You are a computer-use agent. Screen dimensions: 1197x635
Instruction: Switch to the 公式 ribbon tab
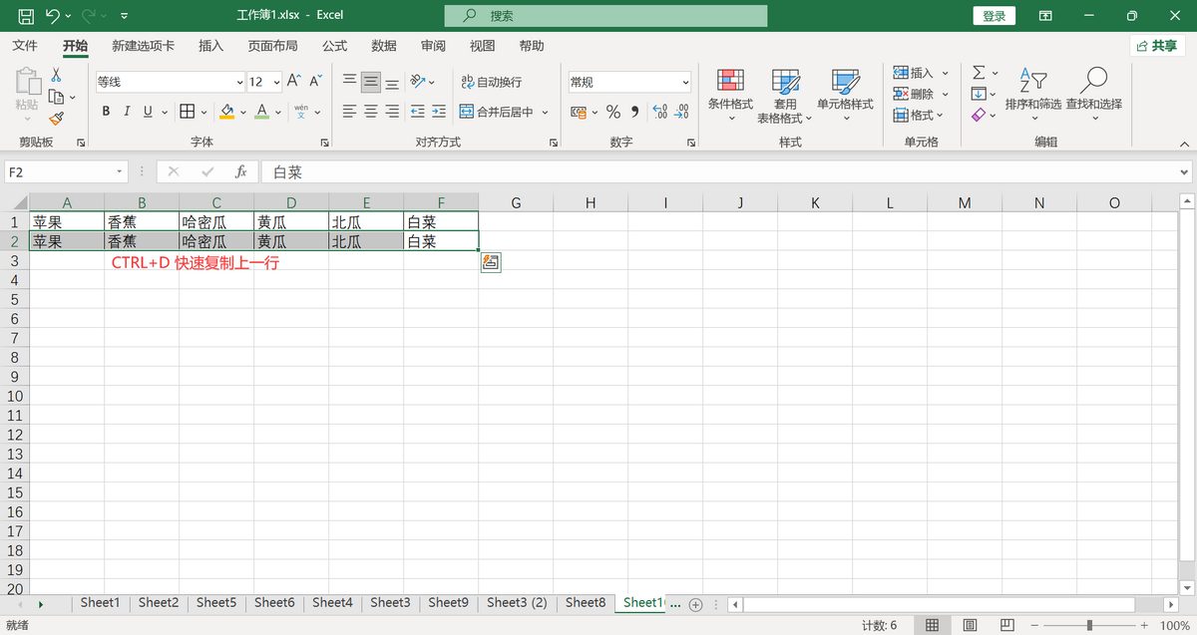point(334,46)
